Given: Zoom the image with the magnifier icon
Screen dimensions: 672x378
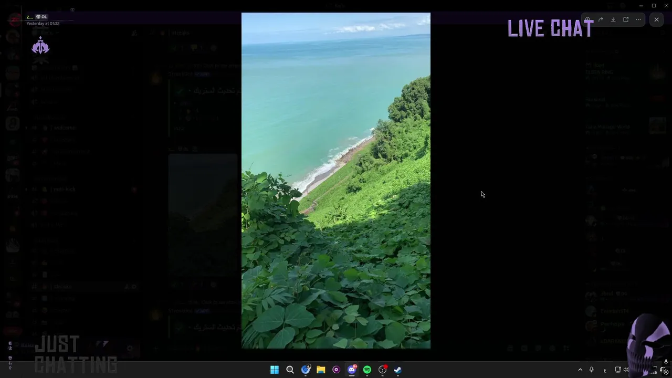Looking at the screenshot, I should 587,20.
